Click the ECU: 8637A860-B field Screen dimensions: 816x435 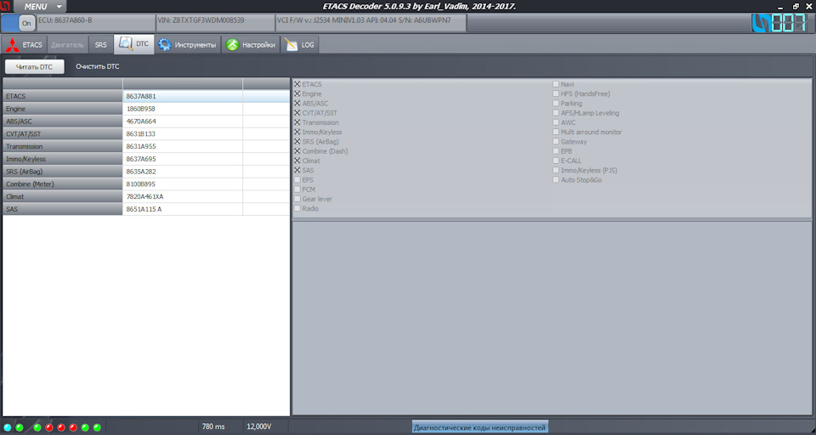(x=96, y=24)
